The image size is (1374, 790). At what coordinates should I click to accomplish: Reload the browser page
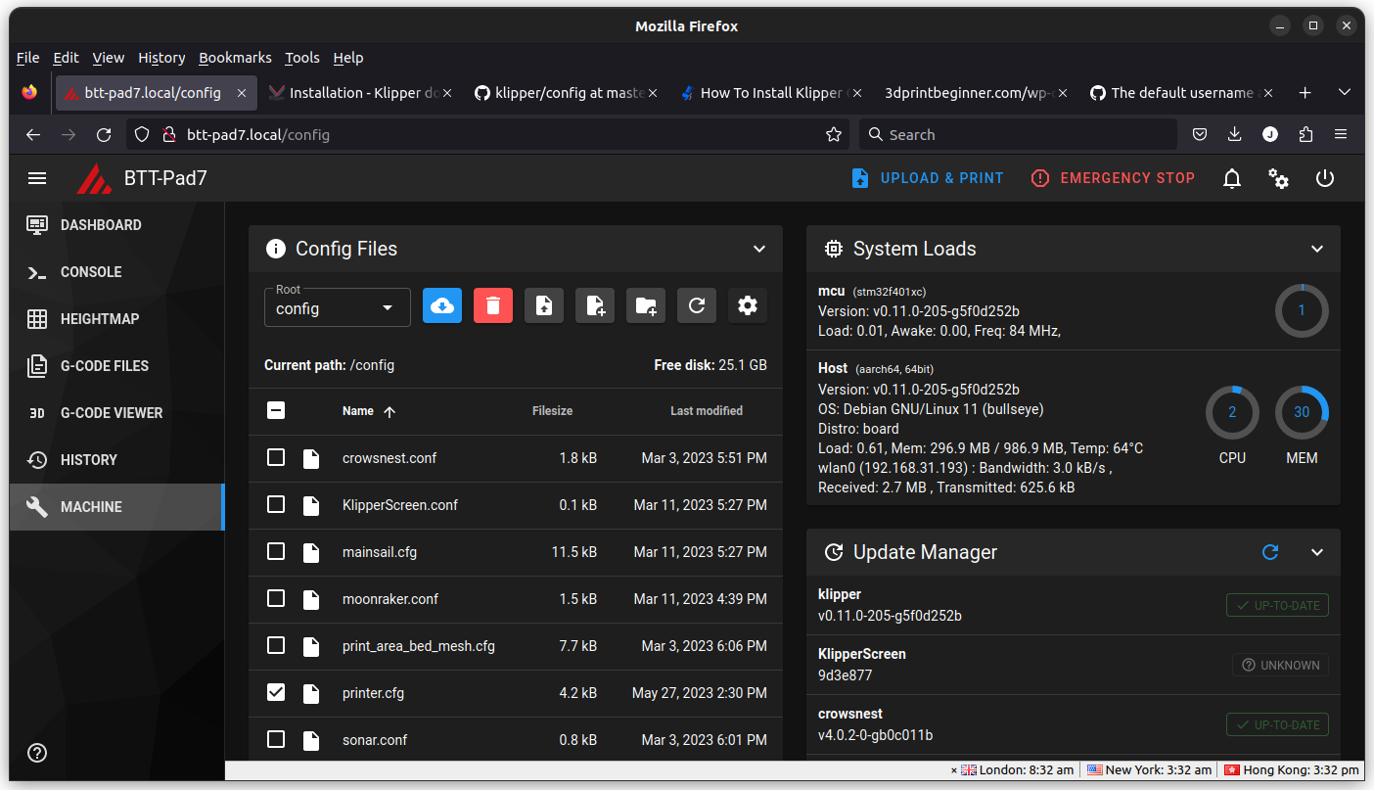(x=104, y=134)
